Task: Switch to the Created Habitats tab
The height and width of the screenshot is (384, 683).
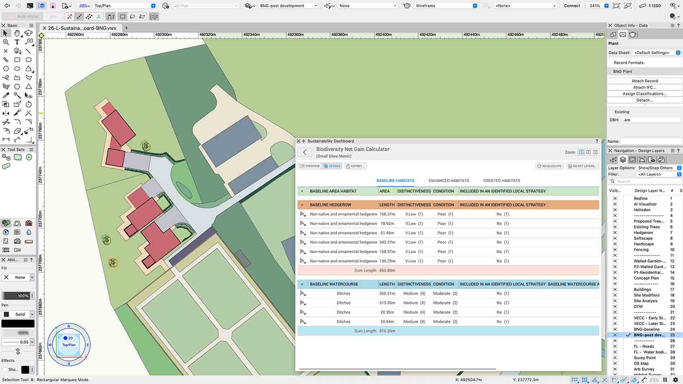Action: (501, 180)
